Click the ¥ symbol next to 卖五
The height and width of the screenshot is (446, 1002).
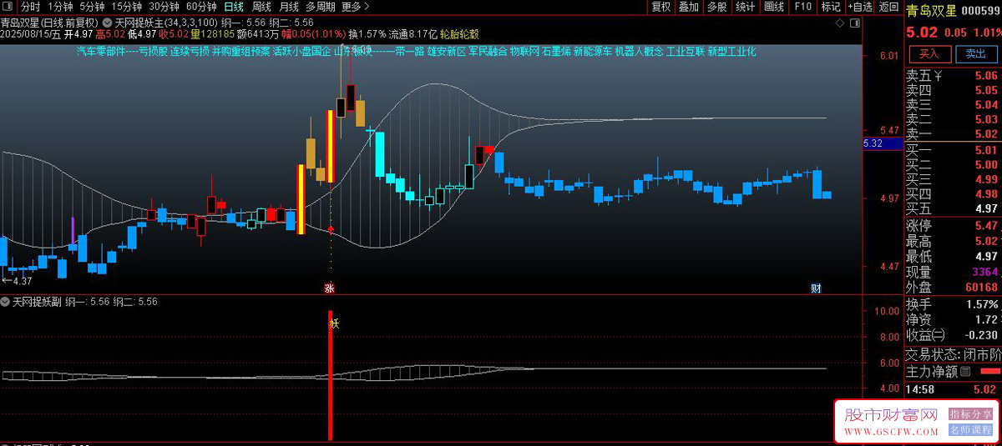coord(939,76)
